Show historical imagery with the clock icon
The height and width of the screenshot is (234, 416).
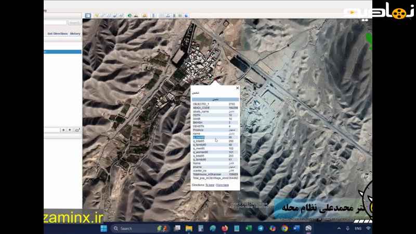point(129,16)
